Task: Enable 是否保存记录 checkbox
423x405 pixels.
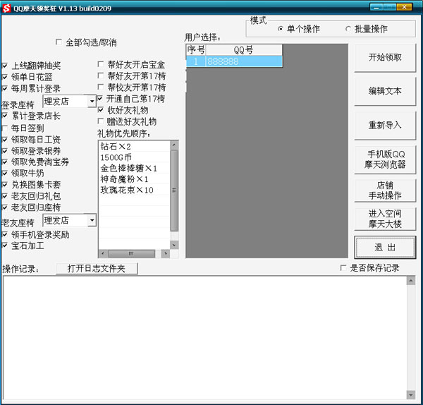Action: 343,268
